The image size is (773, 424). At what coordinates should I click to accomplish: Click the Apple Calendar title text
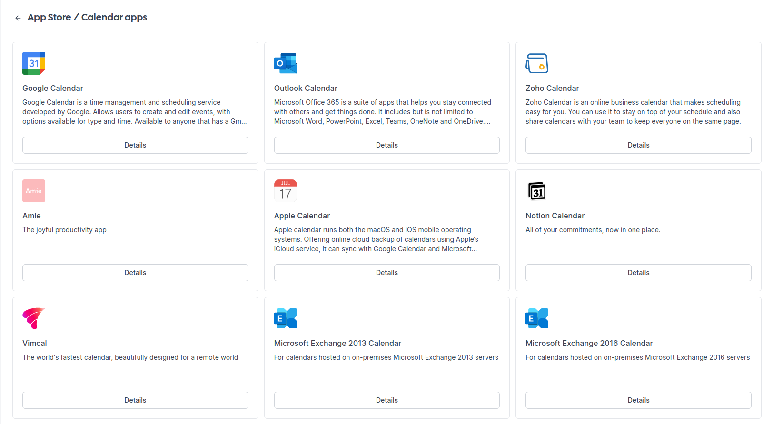point(302,216)
